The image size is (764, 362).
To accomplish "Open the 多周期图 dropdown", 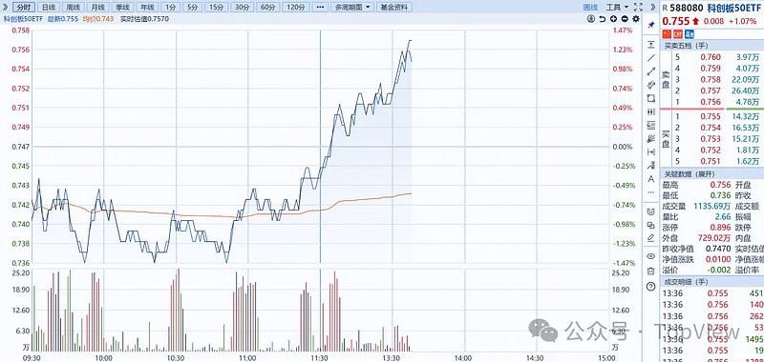I will tap(352, 8).
